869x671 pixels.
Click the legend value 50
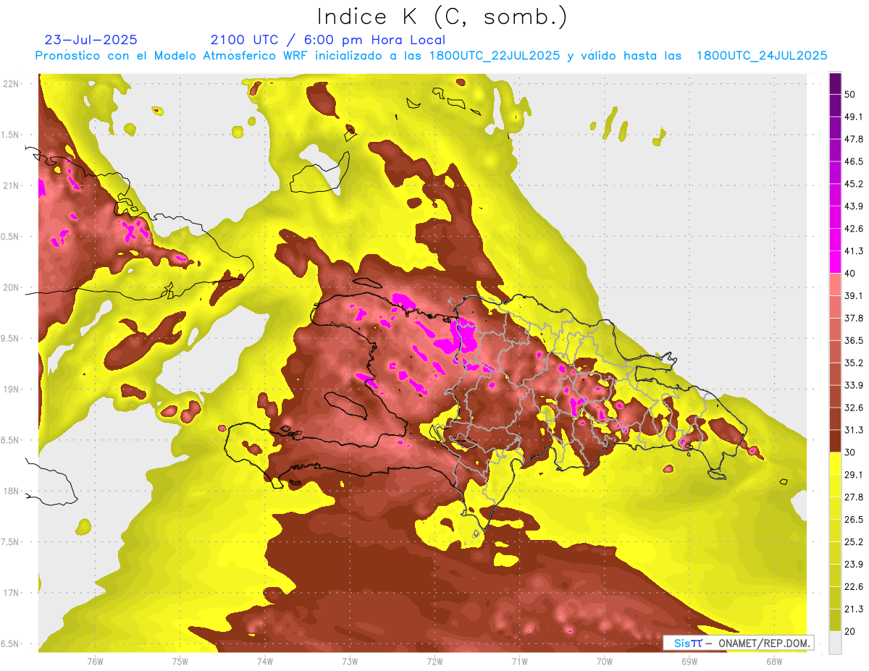click(851, 94)
